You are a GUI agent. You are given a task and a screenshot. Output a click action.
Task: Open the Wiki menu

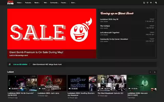pos(46,3)
